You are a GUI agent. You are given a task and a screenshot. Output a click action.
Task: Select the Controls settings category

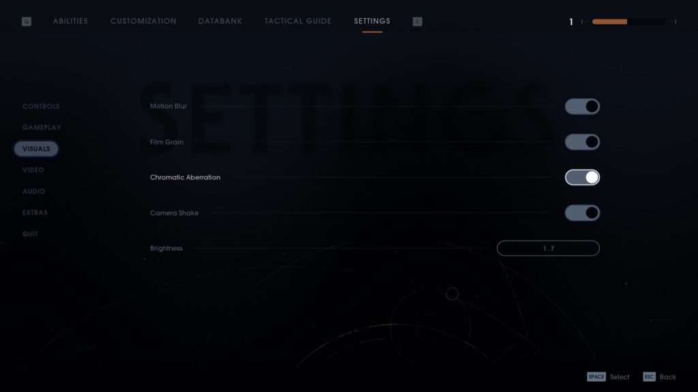coord(41,106)
